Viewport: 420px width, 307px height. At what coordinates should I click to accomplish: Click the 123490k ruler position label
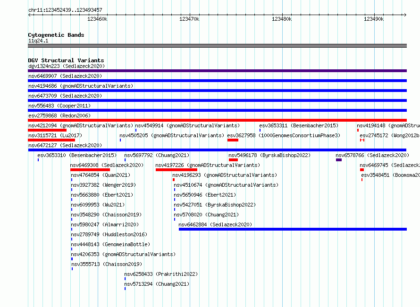[x=374, y=19]
